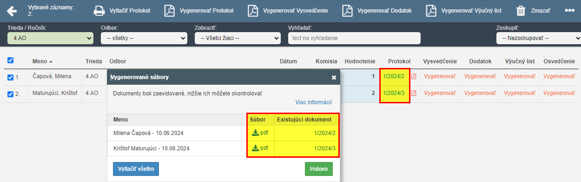This screenshot has height=182, width=581.
Task: Click the PDF icon for Vygenerovať Výučný list
Action: click(x=431, y=11)
